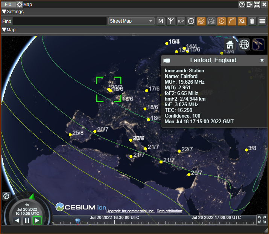The height and width of the screenshot is (234, 269).
Task: Open the imagery base layer picker
Action: (x=258, y=44)
